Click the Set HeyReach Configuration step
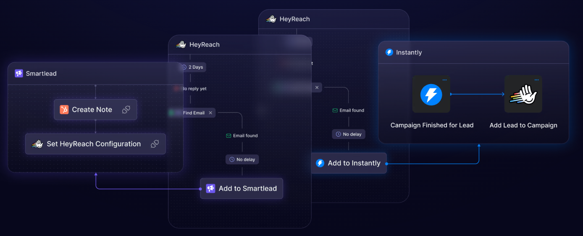 (95, 144)
